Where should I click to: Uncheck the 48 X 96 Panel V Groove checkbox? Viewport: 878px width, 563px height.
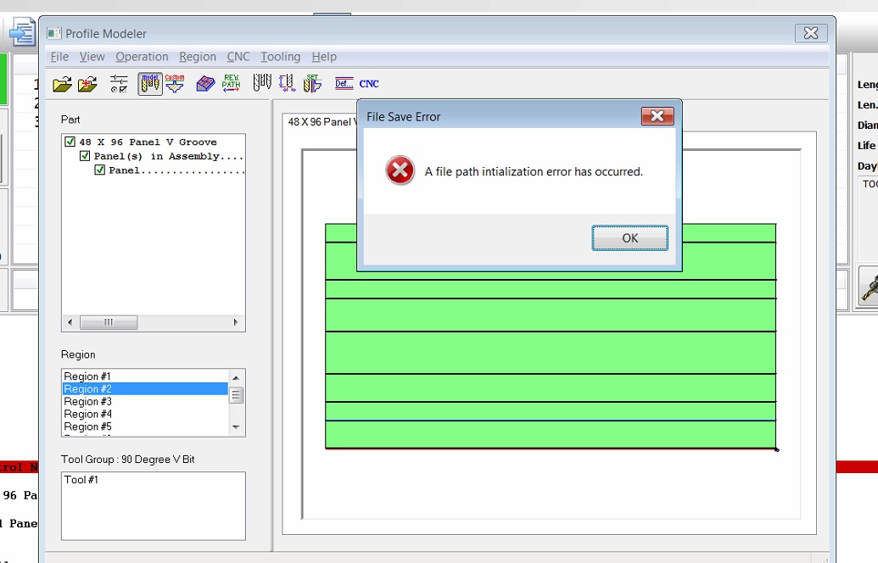[70, 142]
